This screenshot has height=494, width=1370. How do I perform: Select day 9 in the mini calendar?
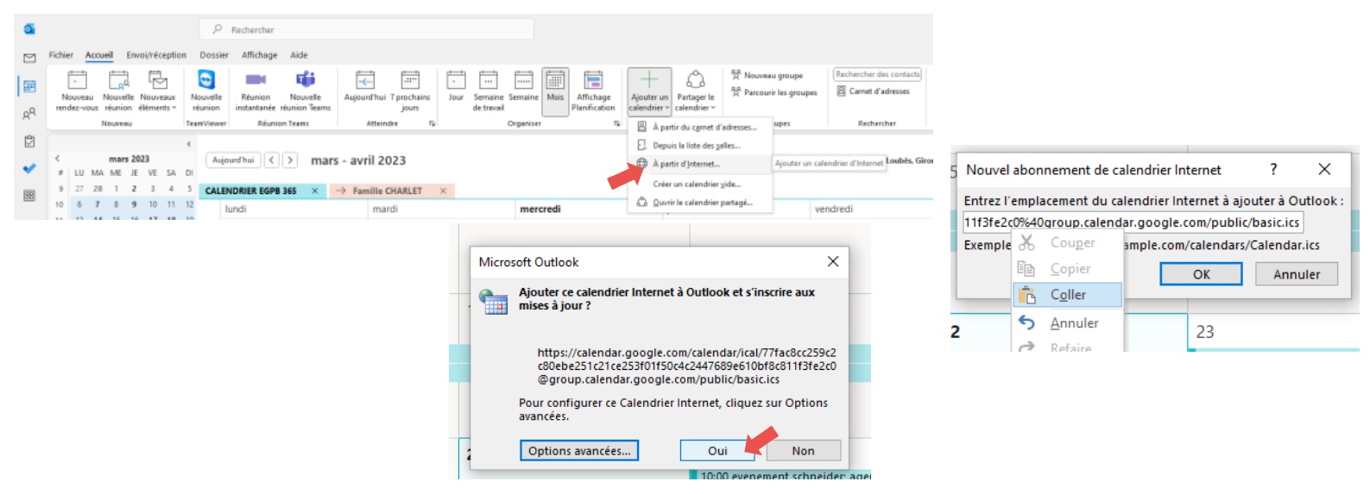point(134,204)
